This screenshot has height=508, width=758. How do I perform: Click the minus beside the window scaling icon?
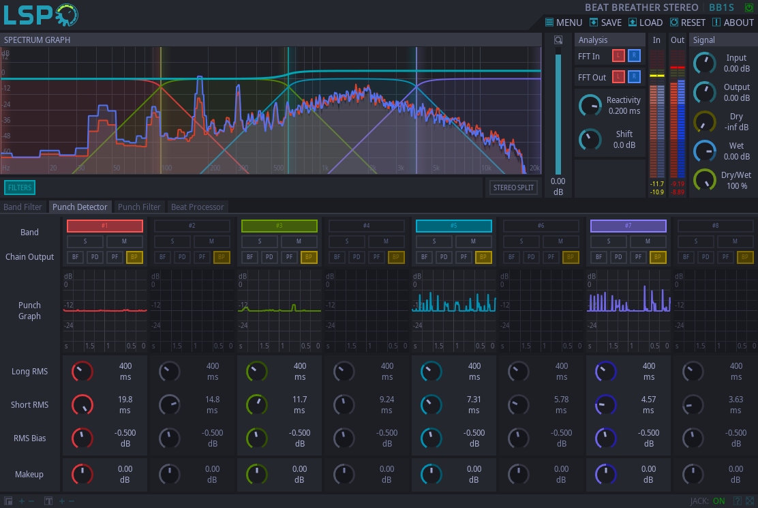31,501
